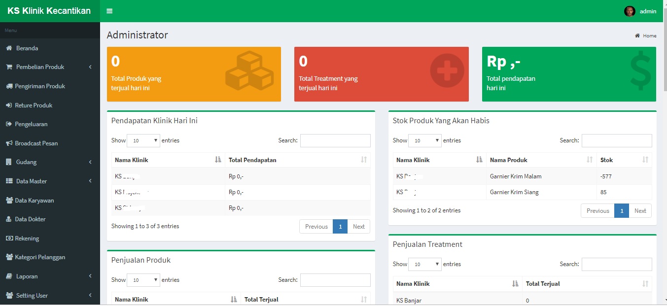Viewport: 667px width, 306px height.
Task: Click the admin avatar picture
Action: pos(630,11)
